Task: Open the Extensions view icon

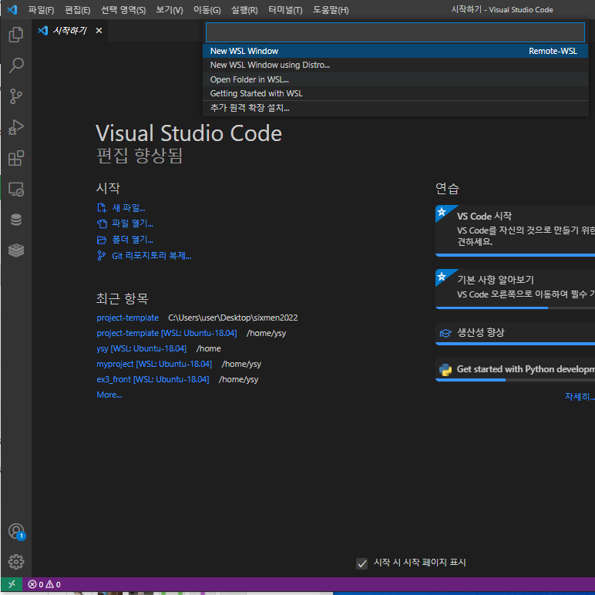Action: click(x=16, y=158)
